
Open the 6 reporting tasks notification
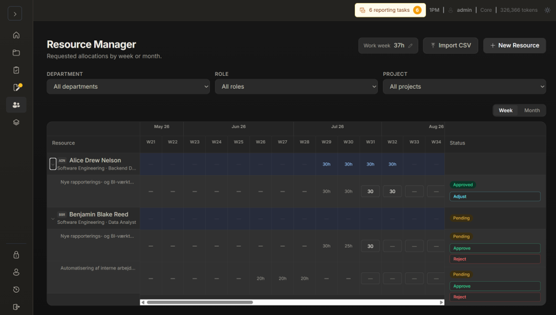click(x=390, y=10)
